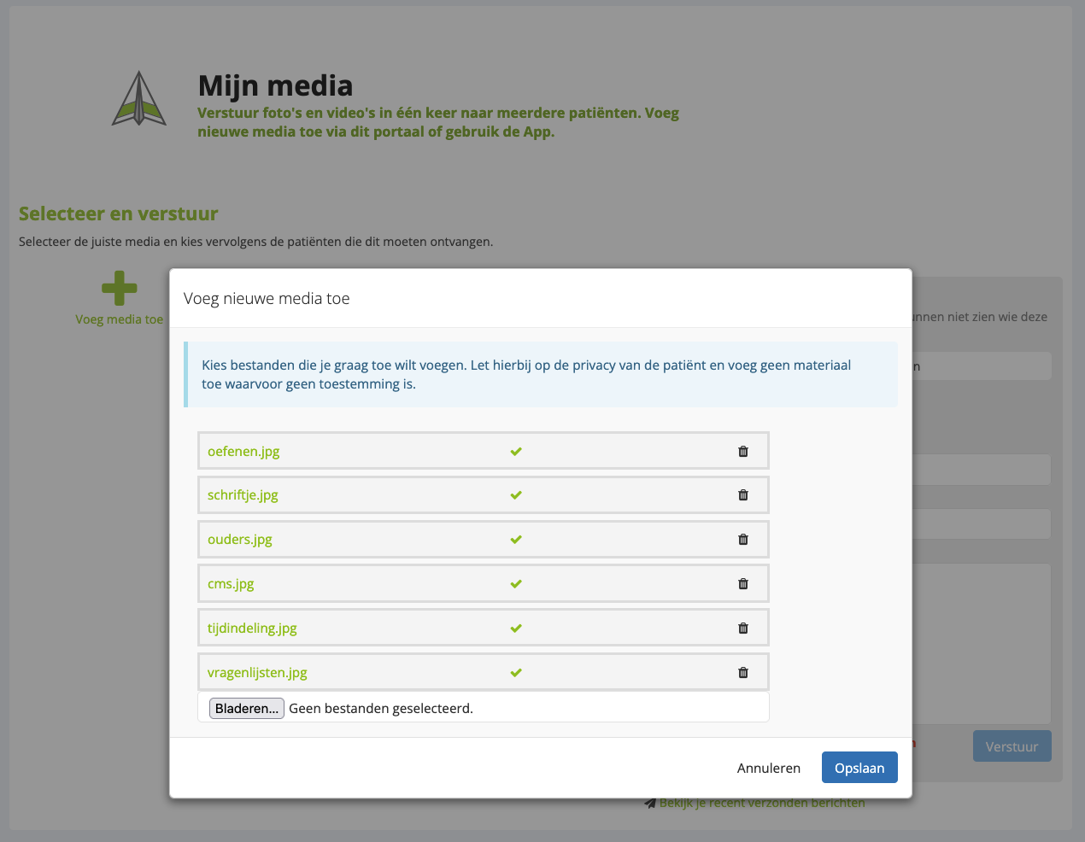This screenshot has height=842, width=1085.
Task: Click the 'Geen bestanden geselecteerd' file field
Action: [381, 709]
